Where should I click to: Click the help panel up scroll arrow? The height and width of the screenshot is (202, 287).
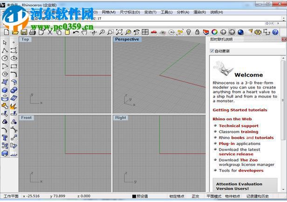click(x=283, y=58)
